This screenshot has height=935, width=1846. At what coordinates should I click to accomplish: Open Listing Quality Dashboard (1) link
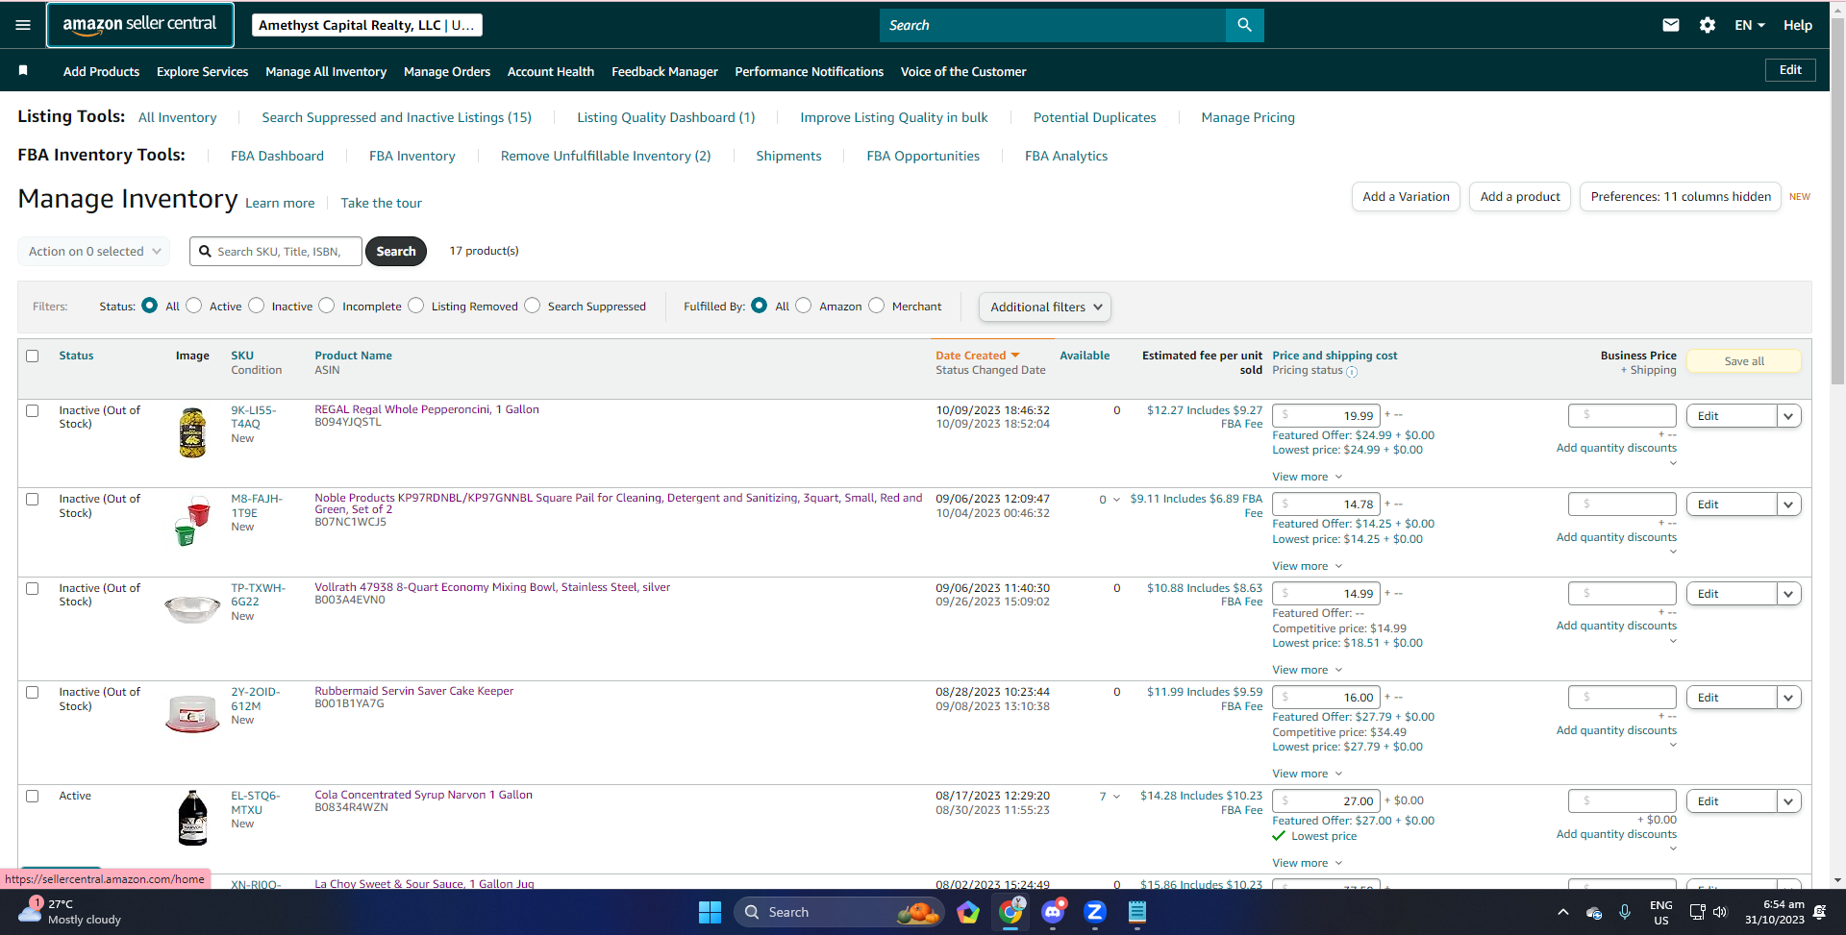tap(666, 117)
